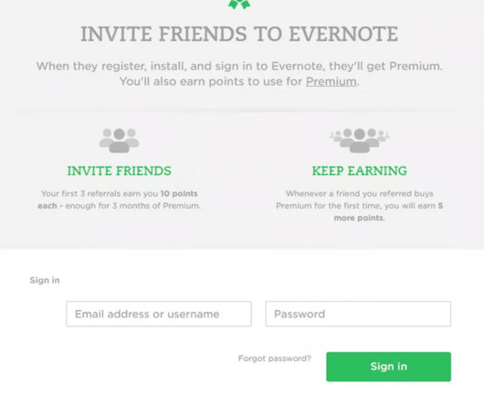Image resolution: width=484 pixels, height=403 pixels.
Task: Click 'Your first 3 referrals earn you' text
Action: tap(100, 194)
